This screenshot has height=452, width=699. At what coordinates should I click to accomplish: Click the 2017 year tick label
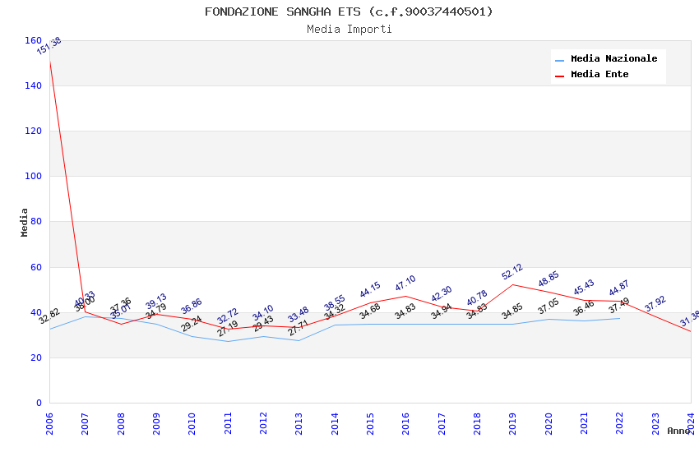[x=442, y=423]
